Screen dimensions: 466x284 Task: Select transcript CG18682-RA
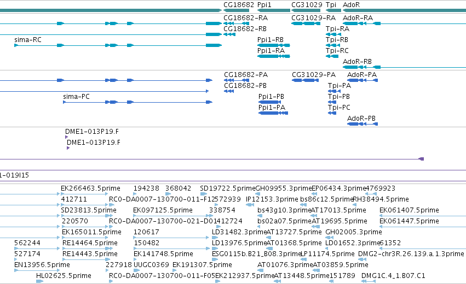(x=245, y=18)
